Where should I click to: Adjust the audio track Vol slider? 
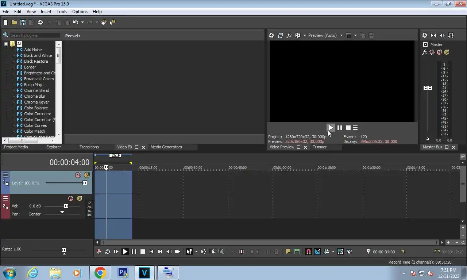coord(66,206)
